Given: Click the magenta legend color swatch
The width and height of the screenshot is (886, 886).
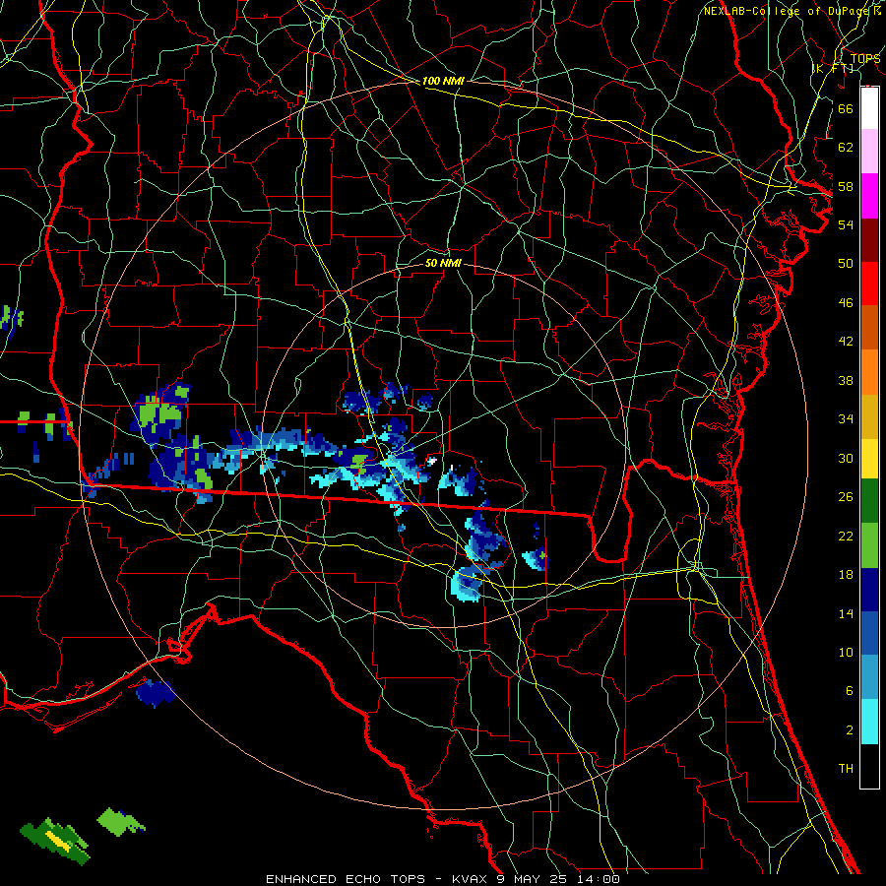Looking at the screenshot, I should click(869, 196).
